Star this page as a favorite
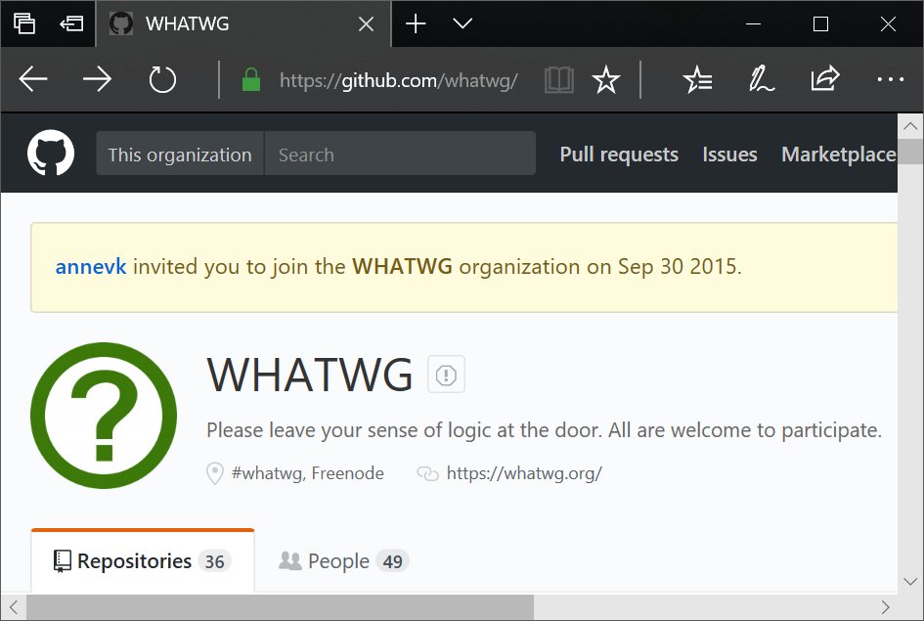Screen dimensions: 924x621 (x=606, y=80)
